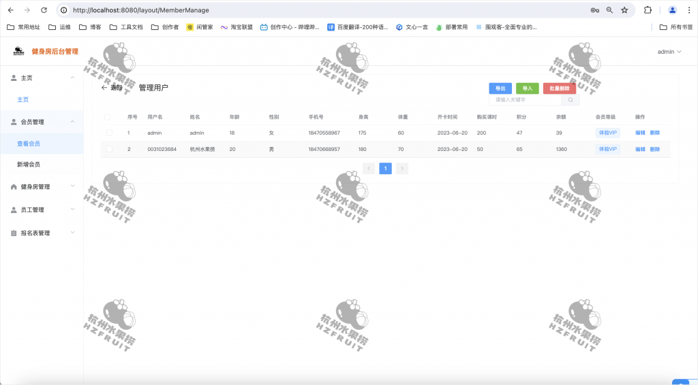This screenshot has height=385, width=698.
Task: Click phone number 18470558967
Action: (324, 133)
